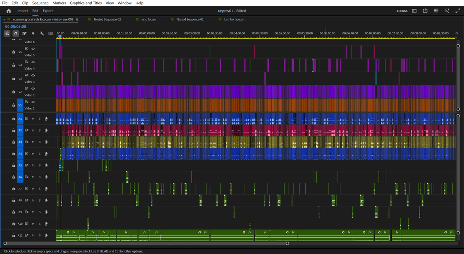Mute audio track A11
The image size is (464, 254).
click(x=33, y=235)
